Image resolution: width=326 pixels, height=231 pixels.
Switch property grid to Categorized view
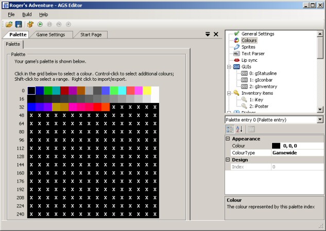pos(229,129)
